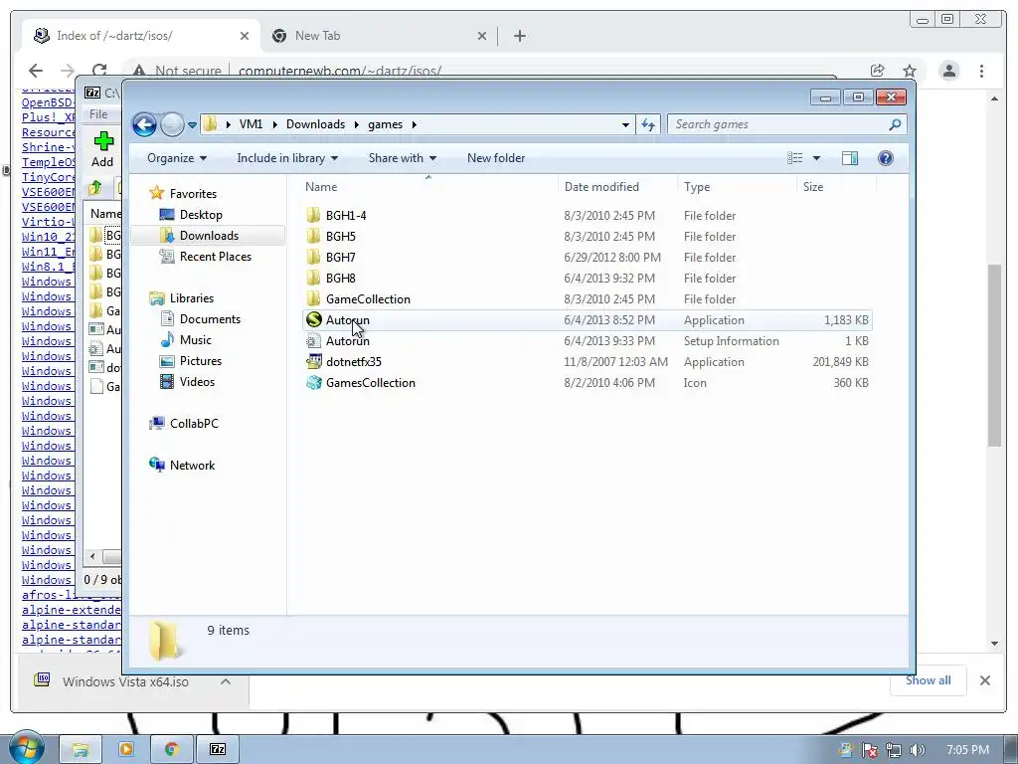1018x764 pixels.
Task: Open the recent locations dropdown arrow
Action: (x=192, y=124)
